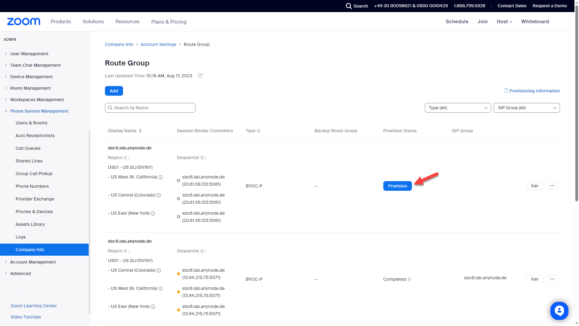This screenshot has height=326, width=579.
Task: Go to Company Info breadcrumb
Action: click(x=119, y=44)
